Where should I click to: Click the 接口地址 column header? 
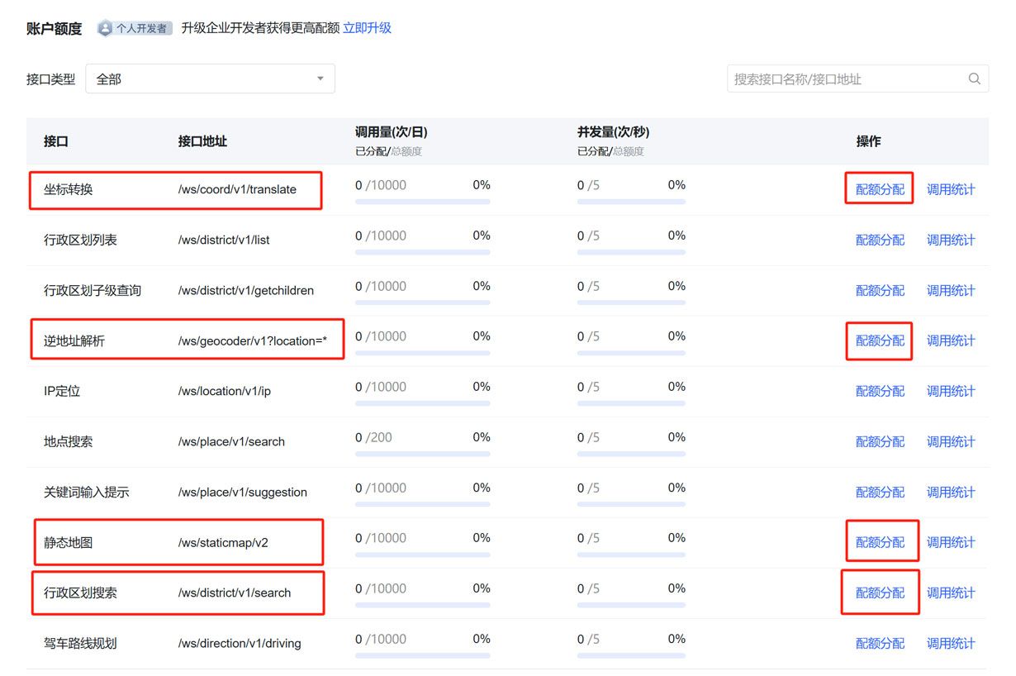pyautogui.click(x=202, y=141)
